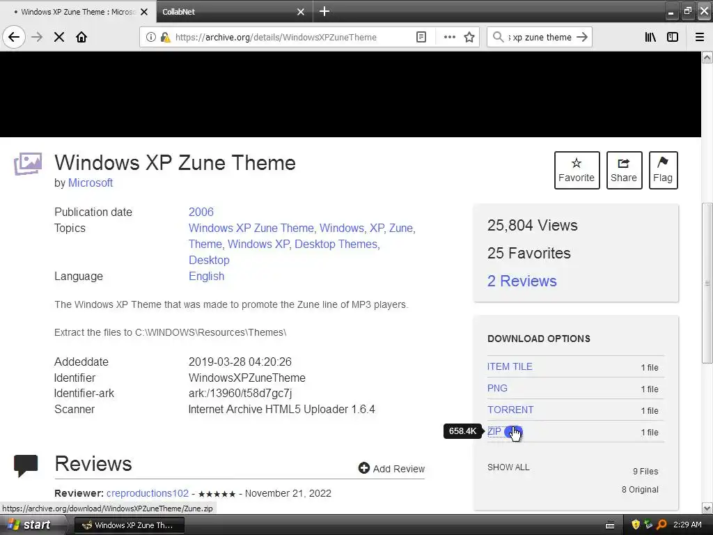Screen dimensions: 713x535
Task: Click the security shield tray icon
Action: pos(636,525)
